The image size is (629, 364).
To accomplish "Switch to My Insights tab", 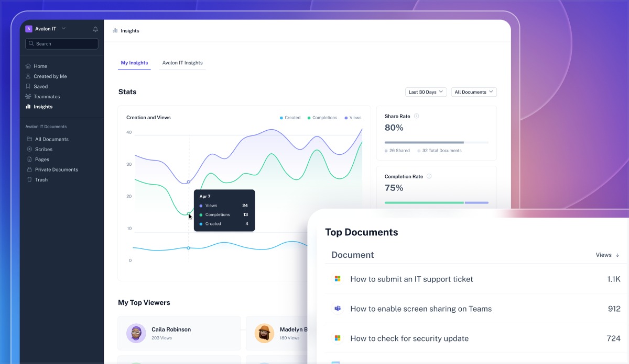I will click(x=134, y=63).
